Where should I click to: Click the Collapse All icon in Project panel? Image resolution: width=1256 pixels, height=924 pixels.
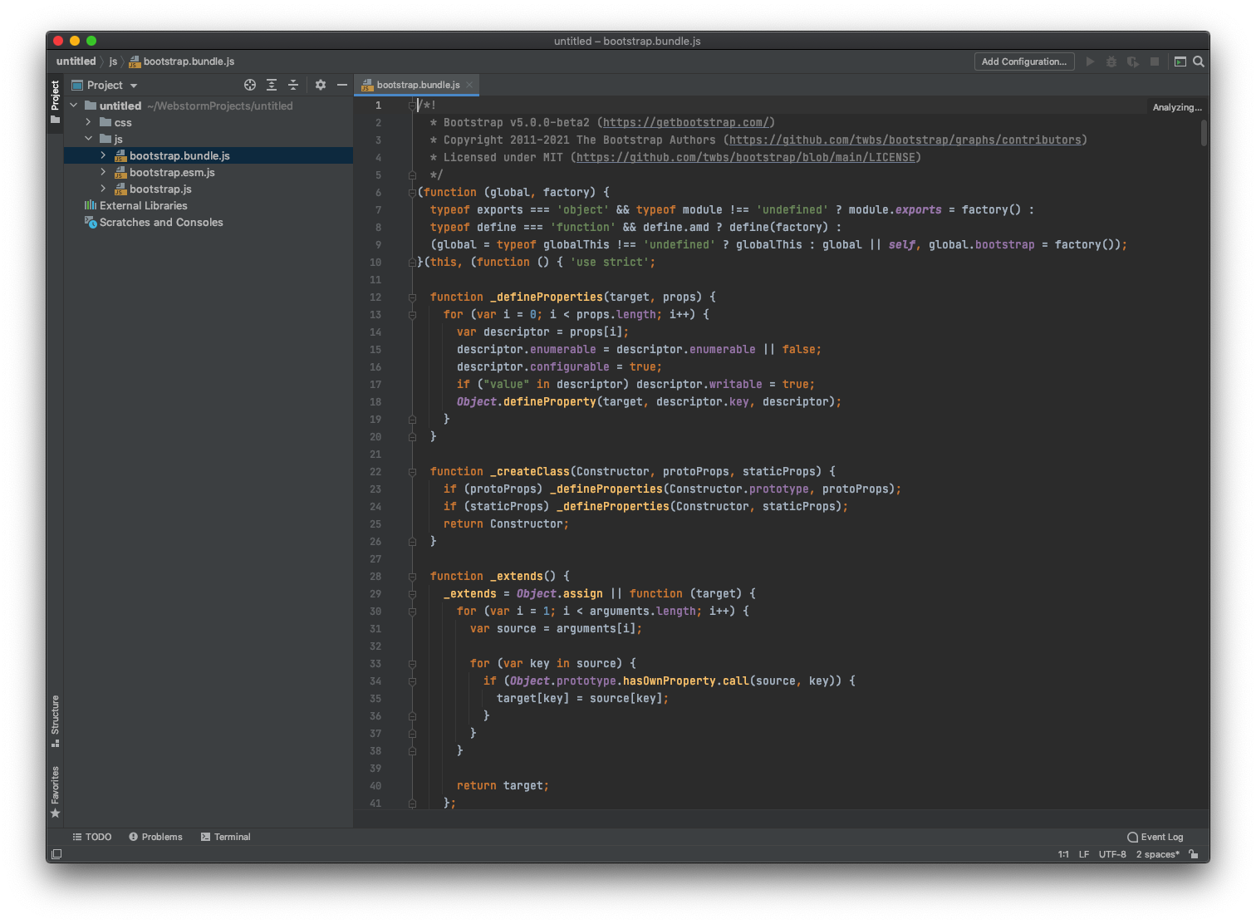[x=293, y=85]
